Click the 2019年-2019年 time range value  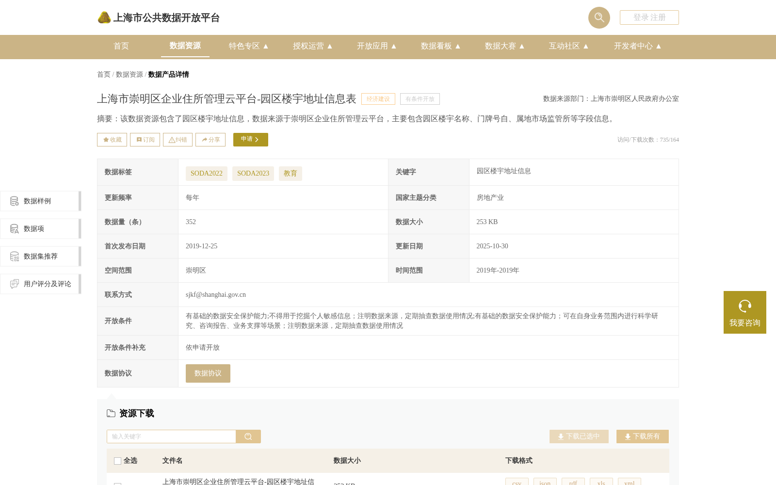pos(498,270)
